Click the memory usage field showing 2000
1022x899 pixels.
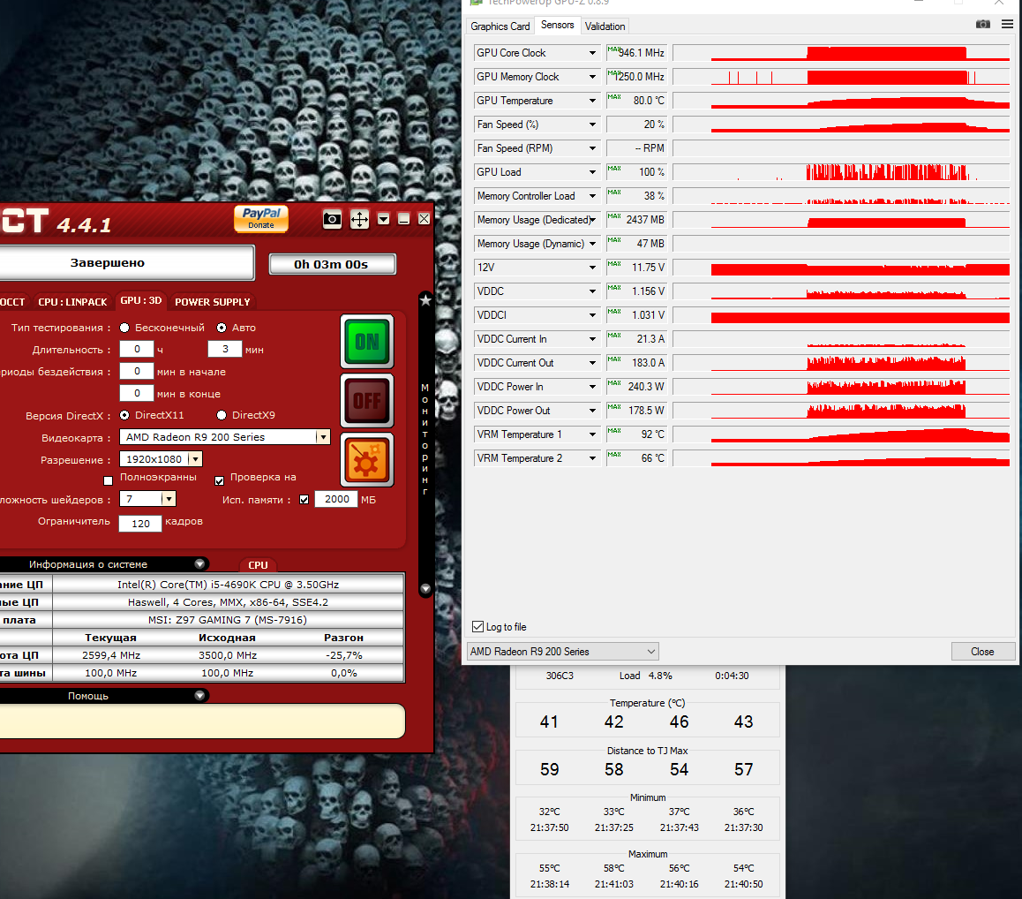click(336, 499)
